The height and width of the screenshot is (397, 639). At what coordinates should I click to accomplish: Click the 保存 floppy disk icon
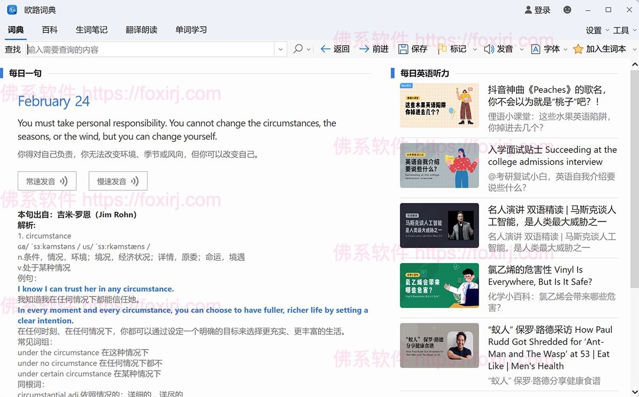[404, 49]
